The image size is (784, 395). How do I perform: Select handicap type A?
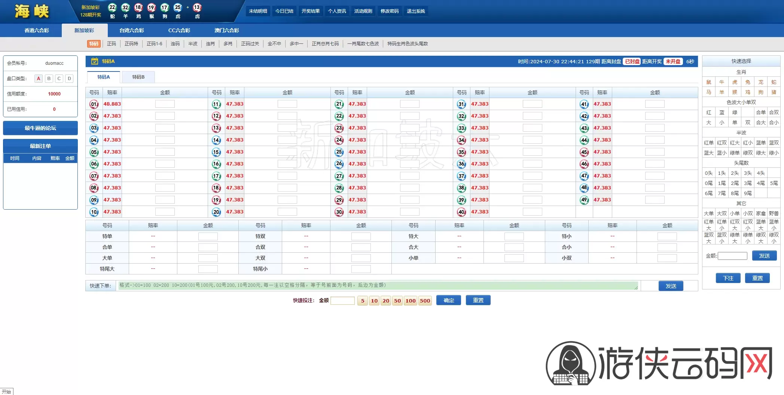coord(39,79)
